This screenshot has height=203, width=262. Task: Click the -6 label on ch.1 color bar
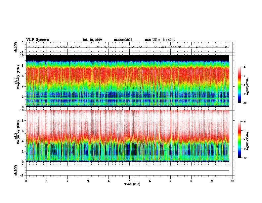(x=244, y=67)
